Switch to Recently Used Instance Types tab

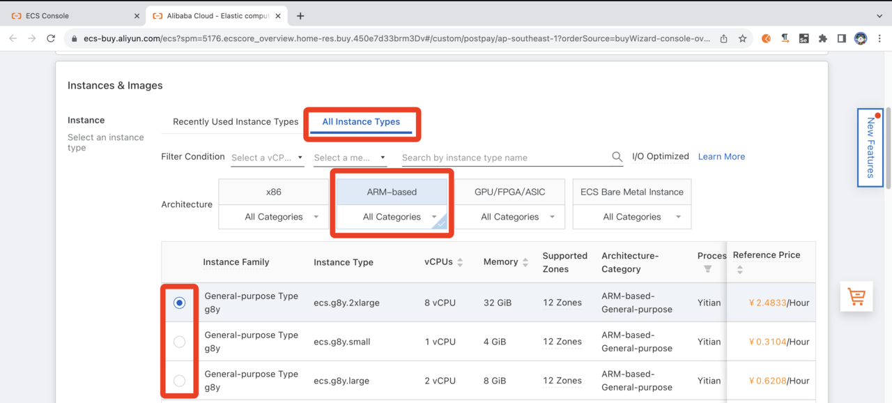pos(236,121)
